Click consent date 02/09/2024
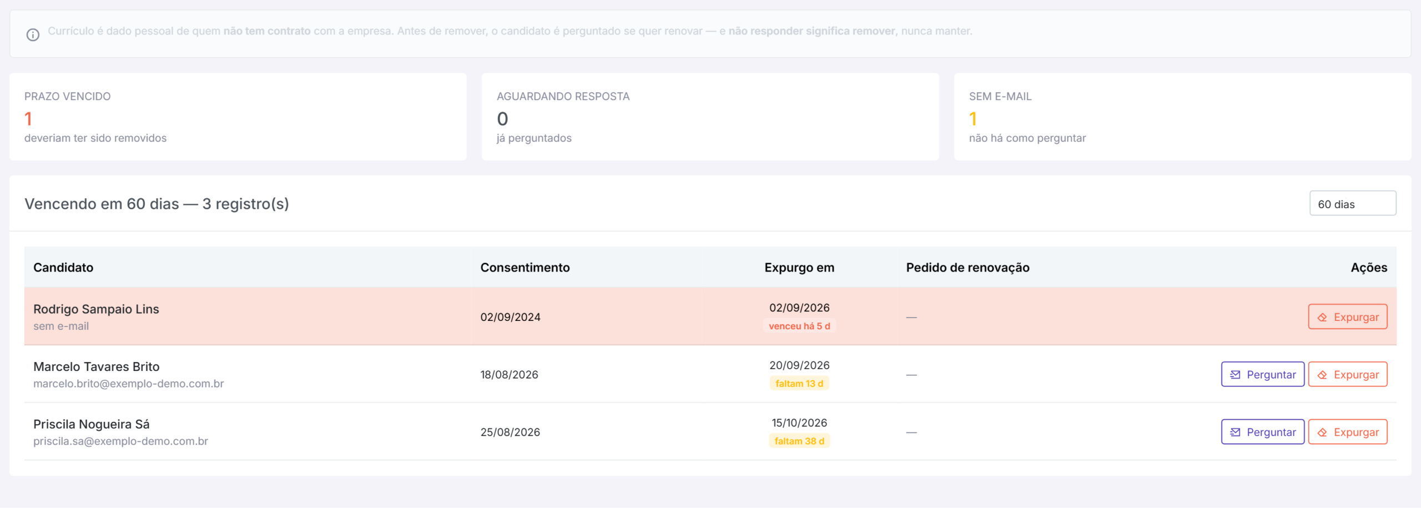Image resolution: width=1421 pixels, height=508 pixels. coord(510,317)
